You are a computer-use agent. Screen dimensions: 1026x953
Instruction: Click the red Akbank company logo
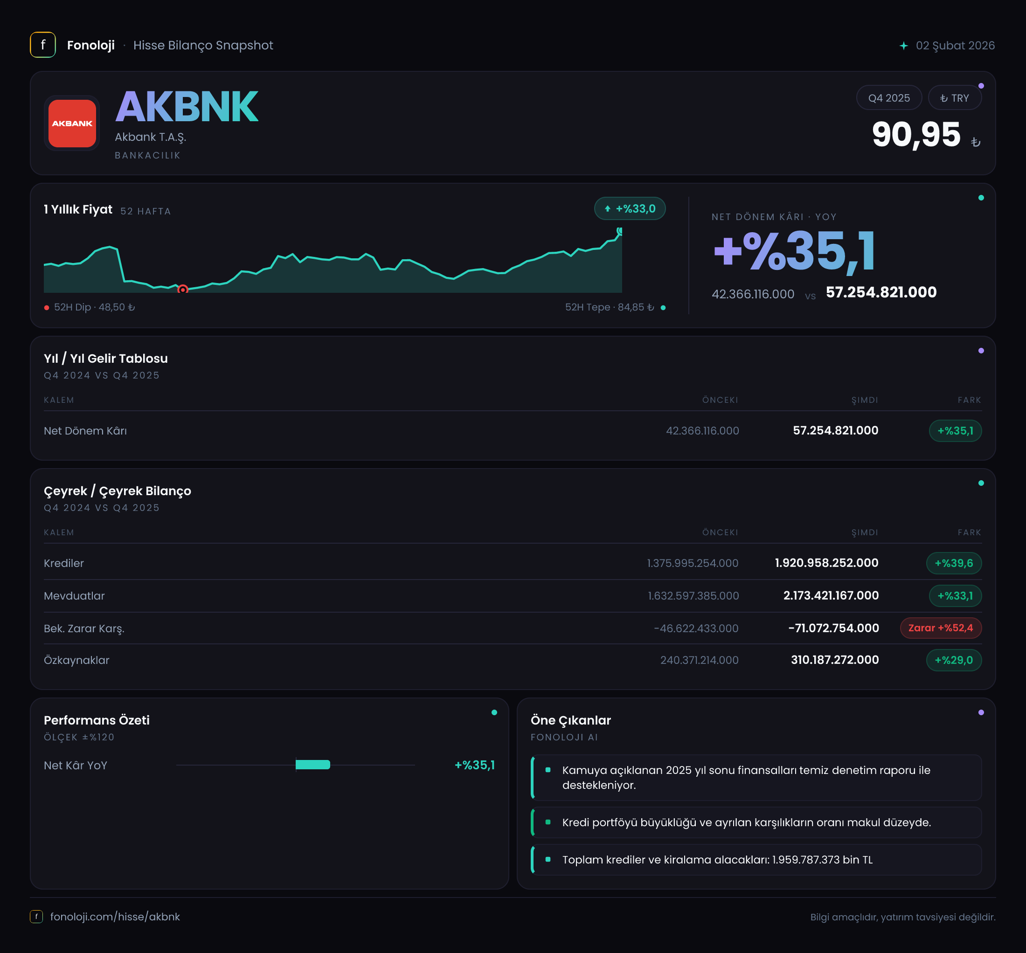click(x=72, y=123)
